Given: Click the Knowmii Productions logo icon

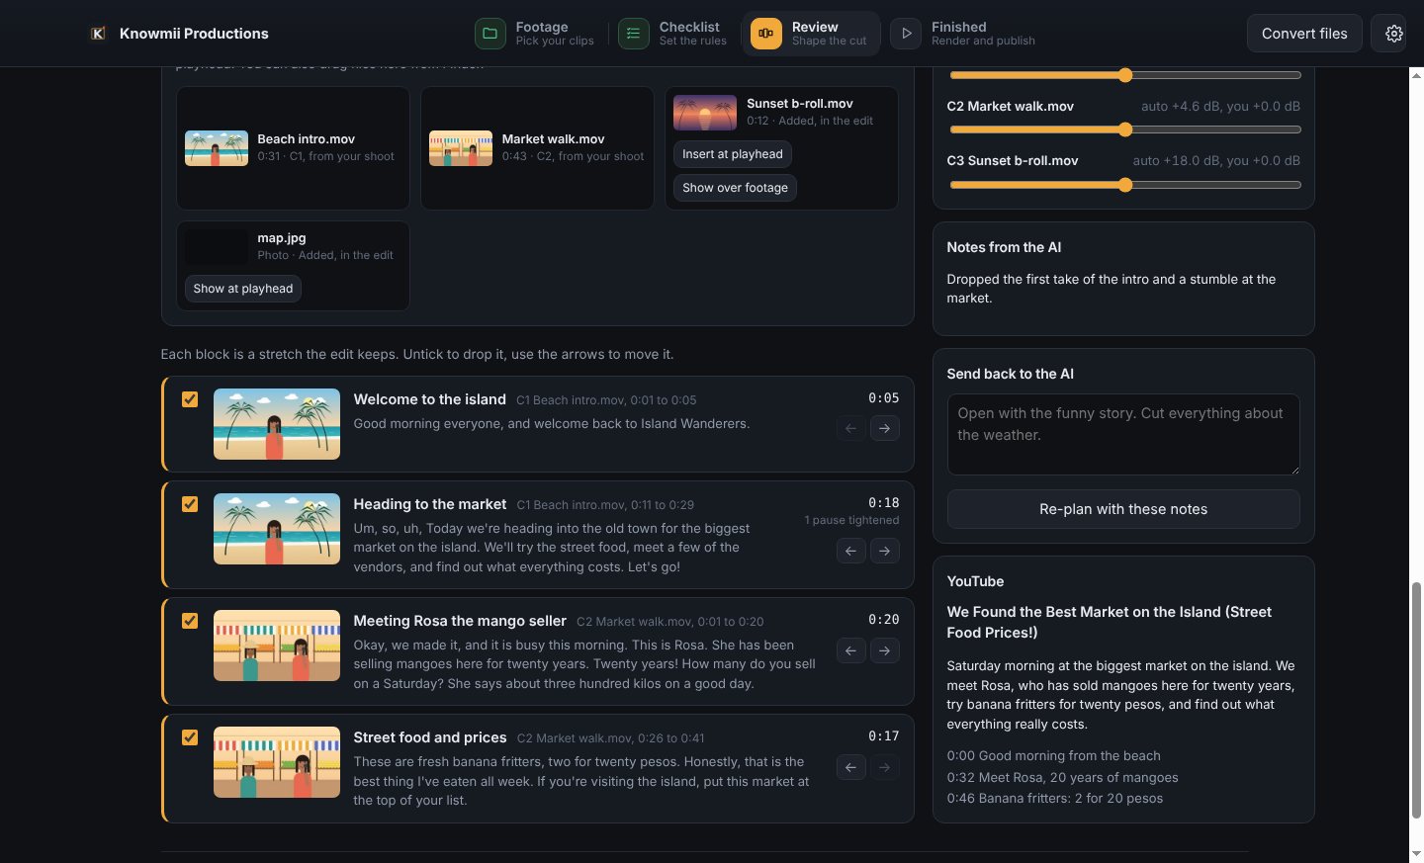Looking at the screenshot, I should [x=98, y=34].
